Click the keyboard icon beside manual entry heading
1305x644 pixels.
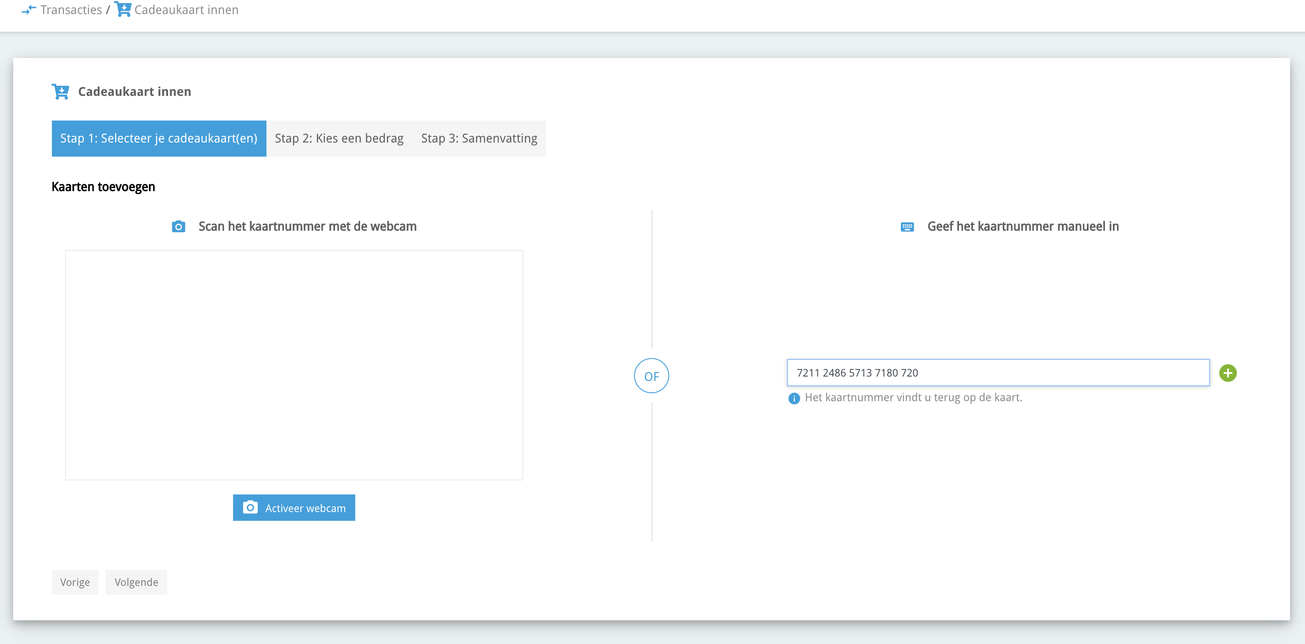pyautogui.click(x=907, y=227)
